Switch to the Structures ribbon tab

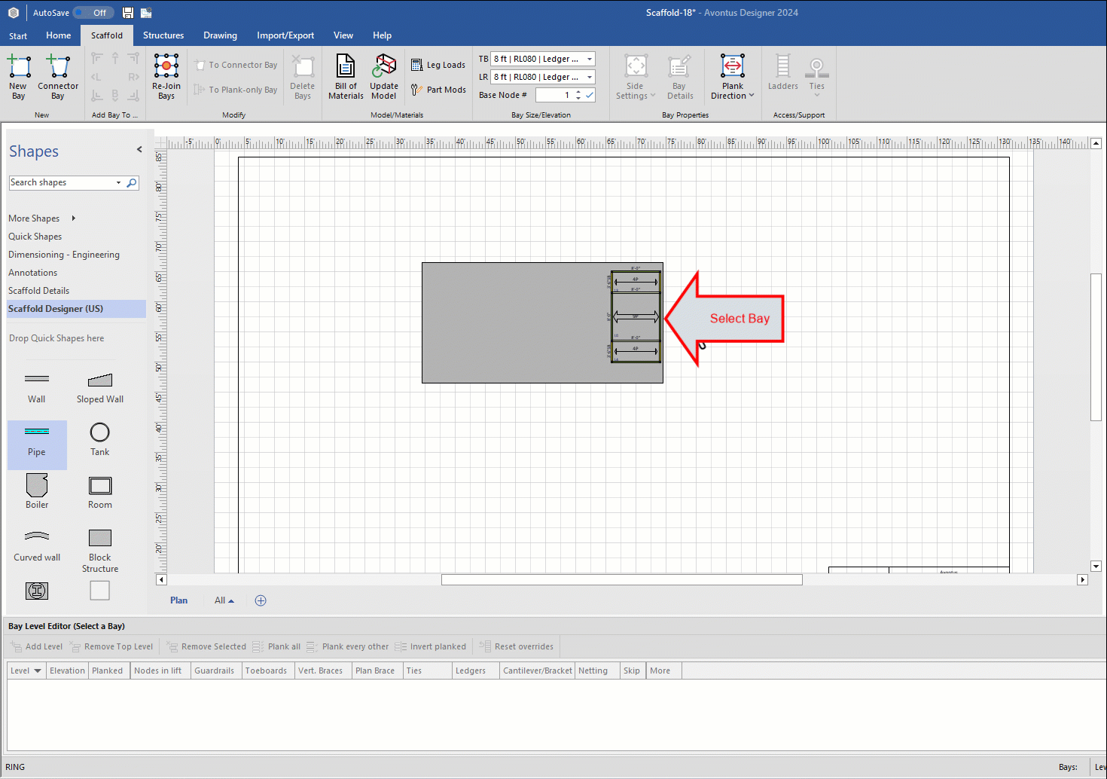pos(163,35)
